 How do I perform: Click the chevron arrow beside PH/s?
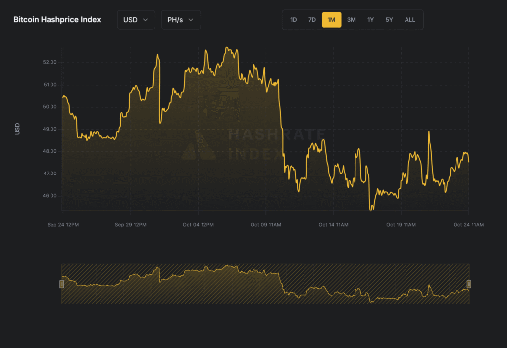[x=191, y=20]
